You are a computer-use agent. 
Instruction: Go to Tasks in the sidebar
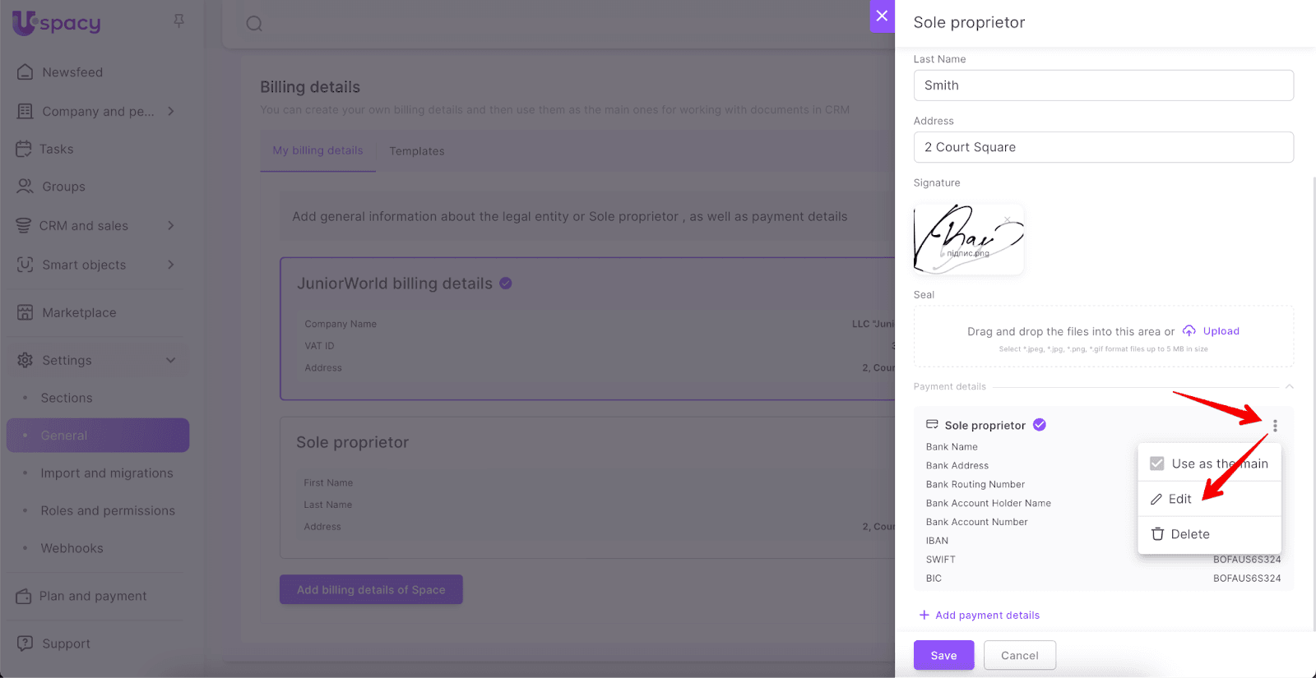pos(56,149)
